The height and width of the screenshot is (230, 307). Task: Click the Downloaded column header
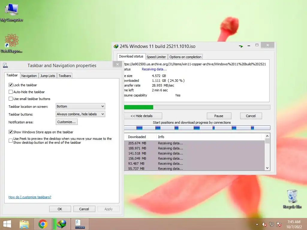click(x=140, y=137)
